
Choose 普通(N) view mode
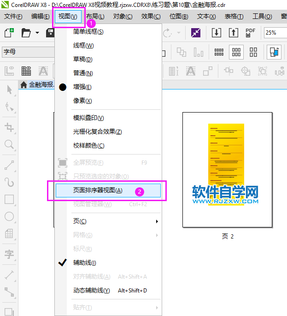pos(108,73)
